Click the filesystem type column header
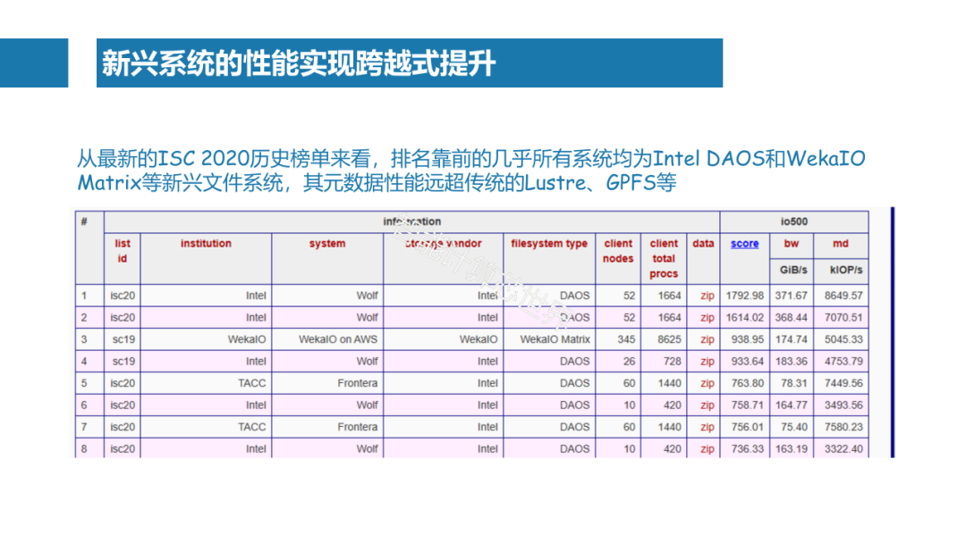The width and height of the screenshot is (966, 543). tap(549, 244)
